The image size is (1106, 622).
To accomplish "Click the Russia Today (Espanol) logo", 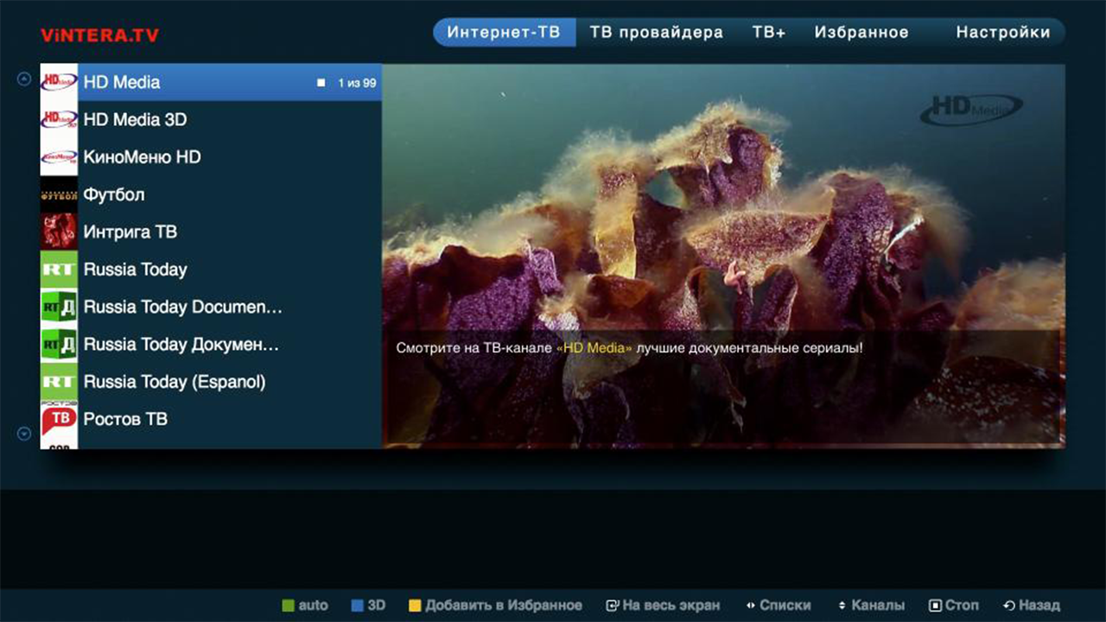I will tap(59, 382).
